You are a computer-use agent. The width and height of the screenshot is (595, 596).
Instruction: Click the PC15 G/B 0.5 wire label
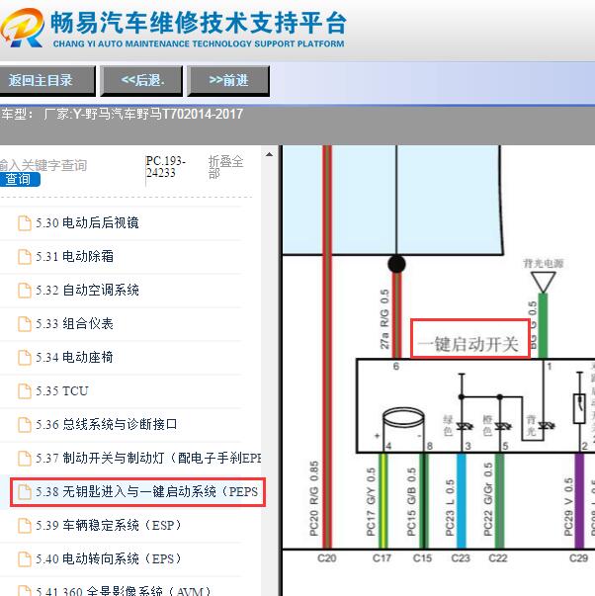[x=411, y=502]
